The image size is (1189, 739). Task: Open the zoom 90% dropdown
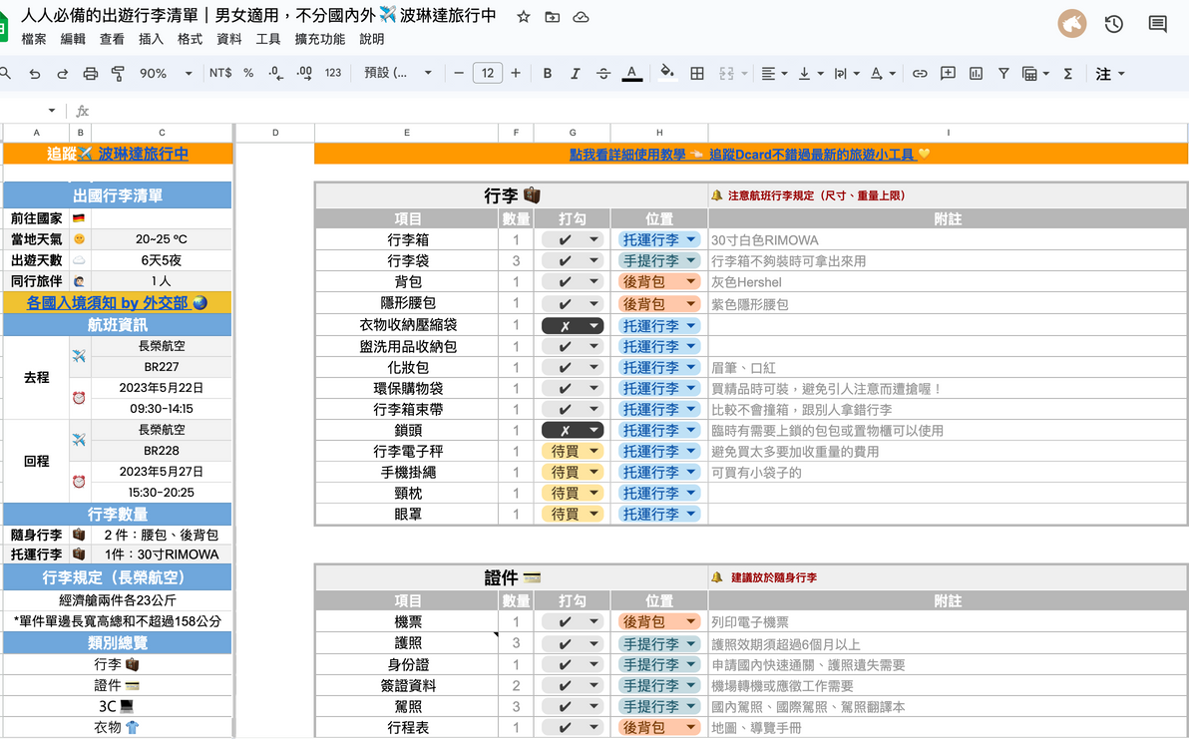pyautogui.click(x=166, y=74)
